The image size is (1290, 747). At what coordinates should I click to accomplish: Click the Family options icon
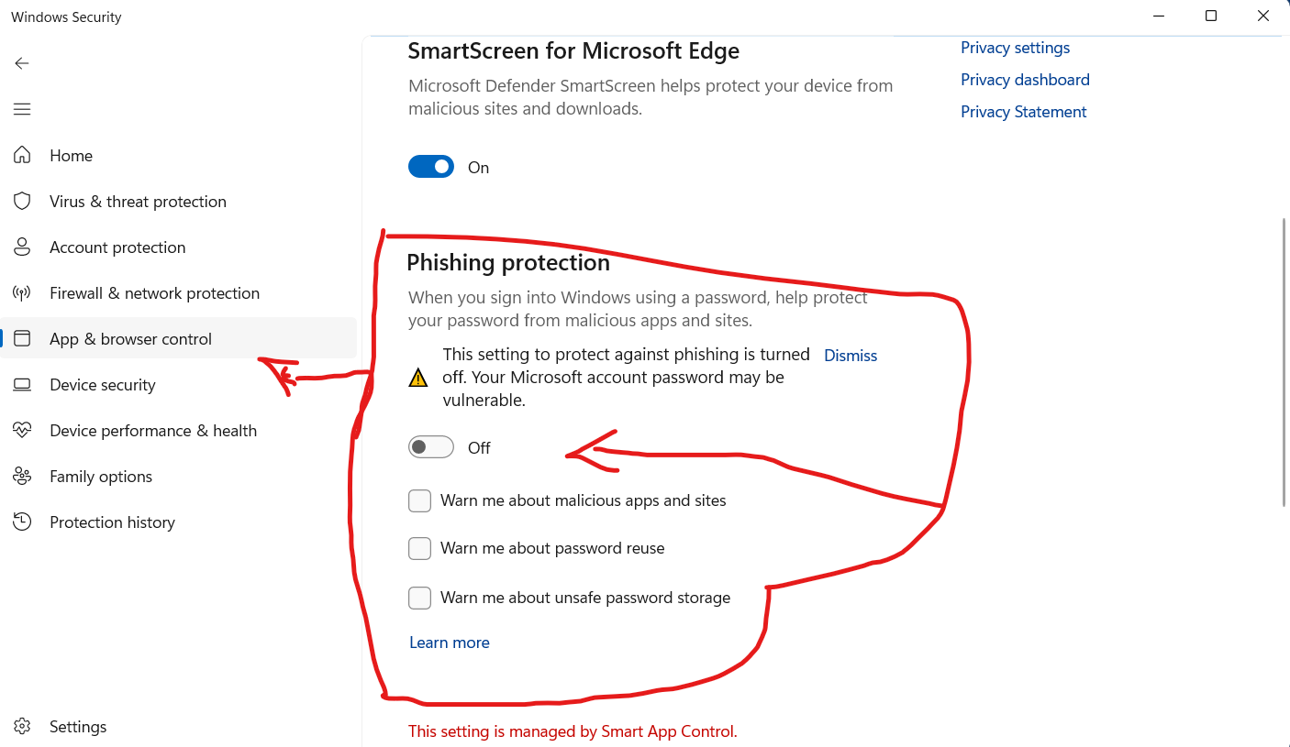[x=22, y=476]
